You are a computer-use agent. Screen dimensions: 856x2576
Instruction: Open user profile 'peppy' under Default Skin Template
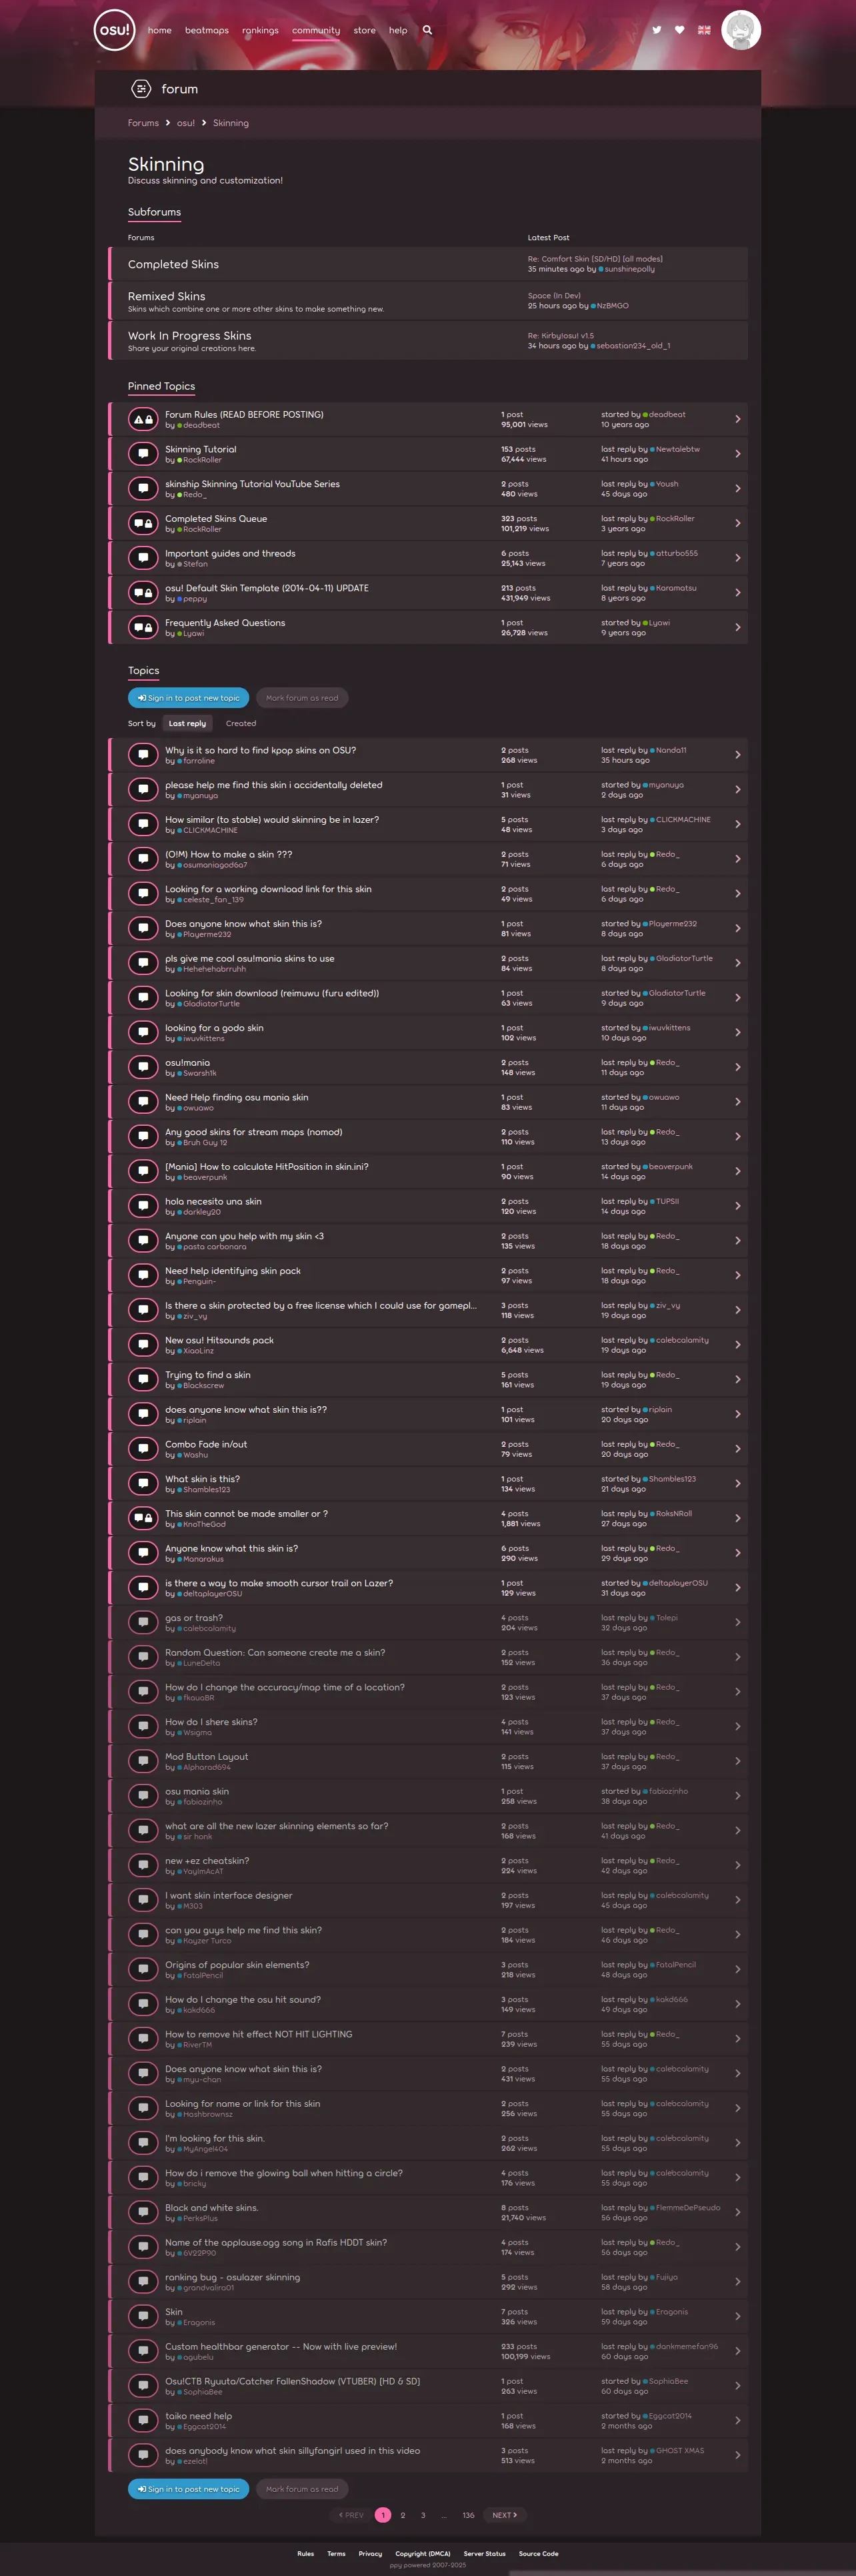point(195,599)
